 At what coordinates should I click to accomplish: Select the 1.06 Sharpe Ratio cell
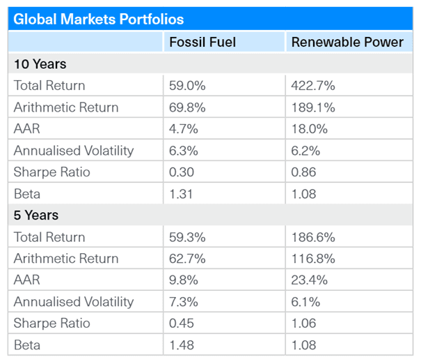point(305,324)
